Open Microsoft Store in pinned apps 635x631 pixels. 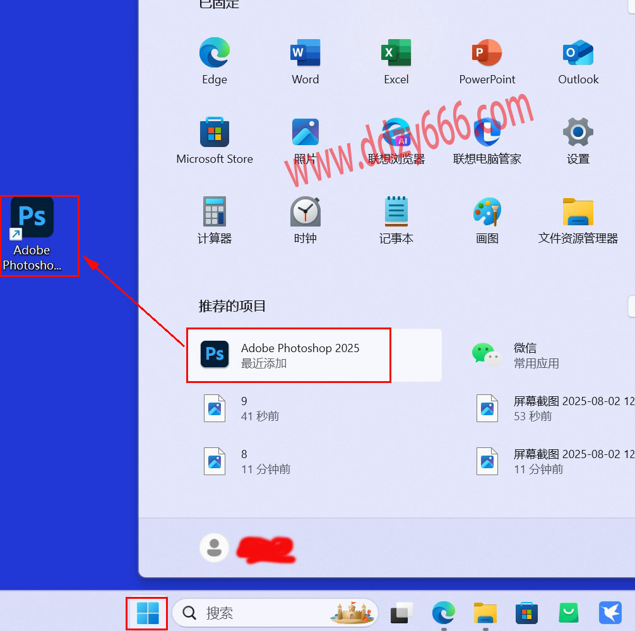click(x=214, y=141)
